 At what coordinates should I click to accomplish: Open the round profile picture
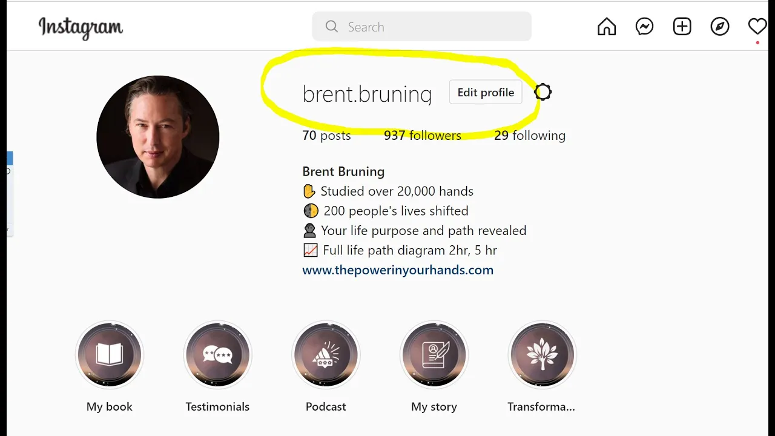(158, 137)
